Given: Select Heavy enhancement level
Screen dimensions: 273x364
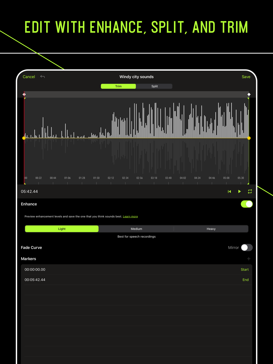Looking at the screenshot, I should 211,229.
